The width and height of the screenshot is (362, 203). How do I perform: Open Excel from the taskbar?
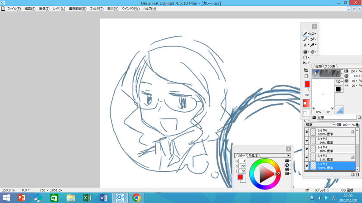tap(87, 198)
